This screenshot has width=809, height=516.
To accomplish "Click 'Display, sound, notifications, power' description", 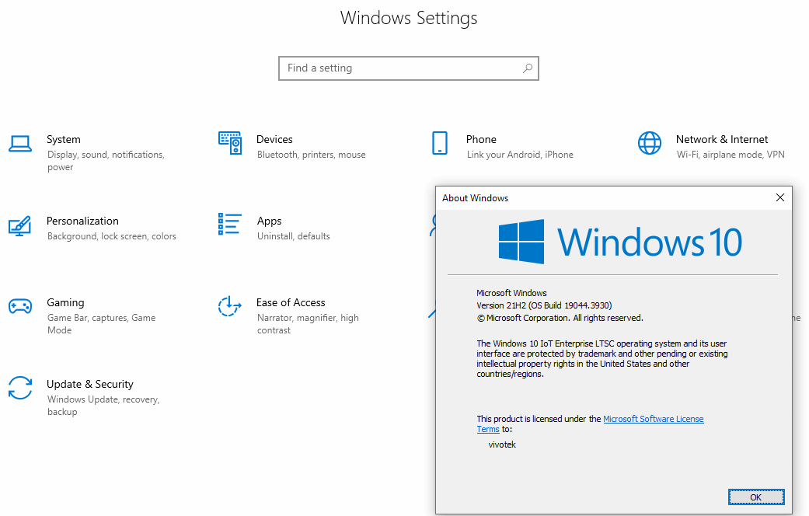I will point(106,161).
